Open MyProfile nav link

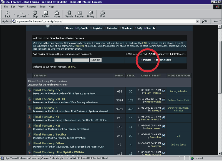pyautogui.click(x=82, y=28)
